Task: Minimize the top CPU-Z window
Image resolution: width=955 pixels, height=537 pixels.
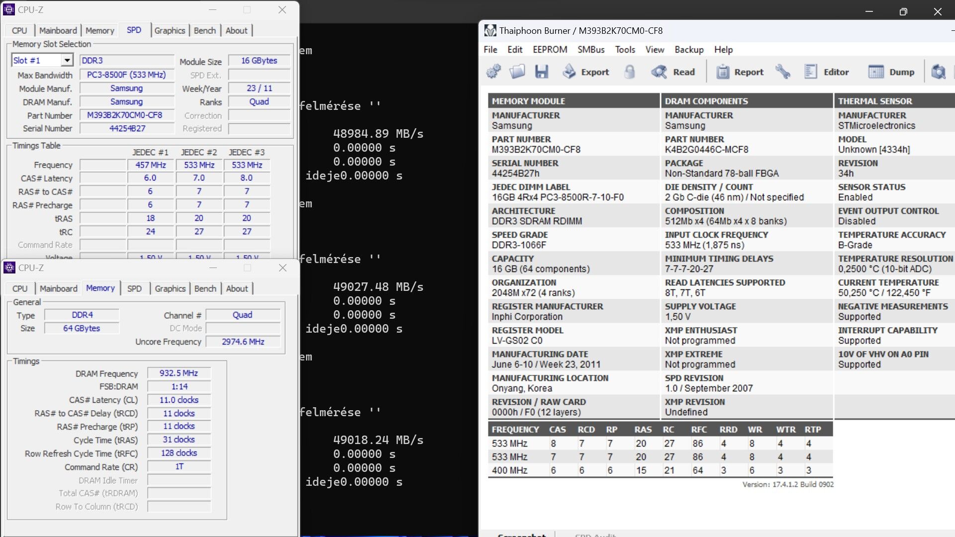Action: click(212, 10)
